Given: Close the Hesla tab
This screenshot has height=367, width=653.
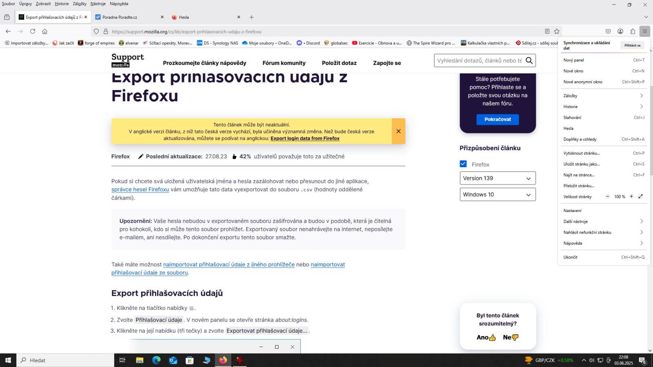Looking at the screenshot, I should tap(239, 17).
